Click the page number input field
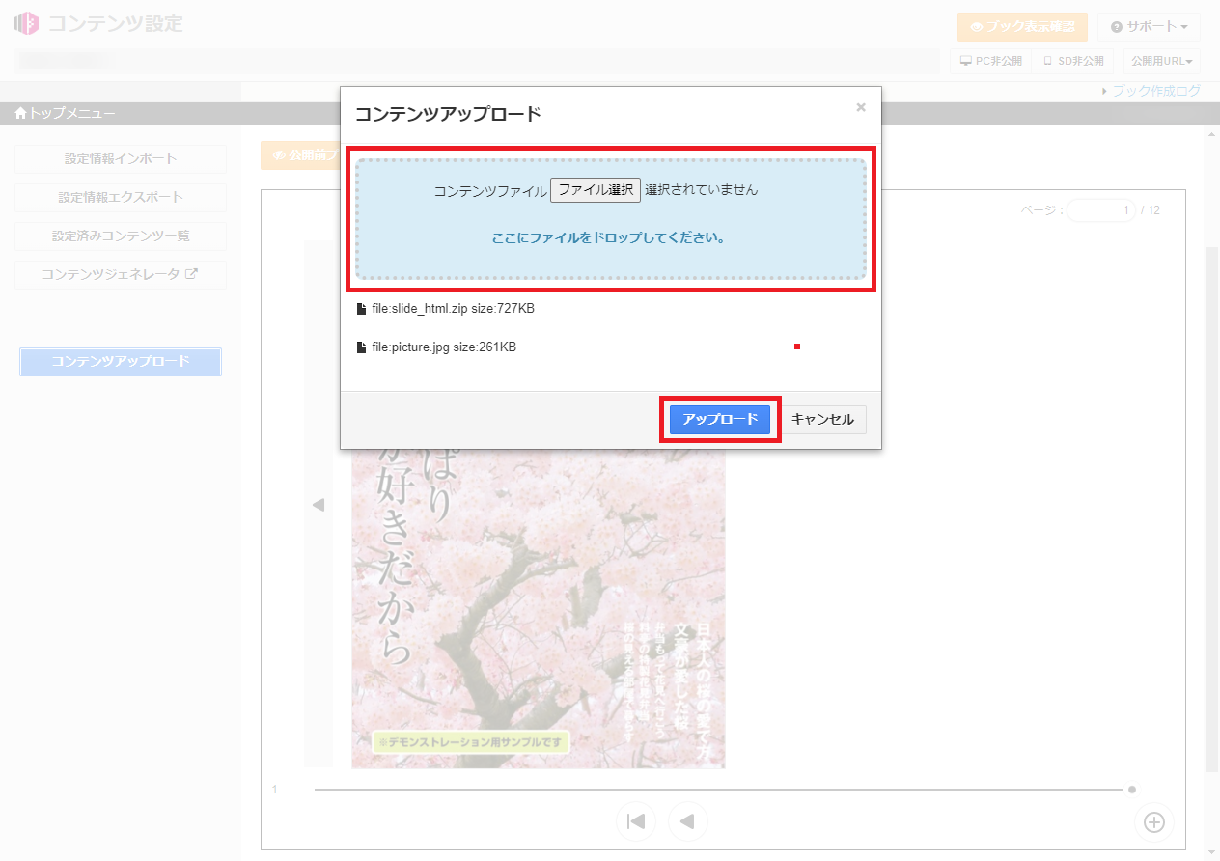Screen dimensions: 1220x861 pos(1100,210)
